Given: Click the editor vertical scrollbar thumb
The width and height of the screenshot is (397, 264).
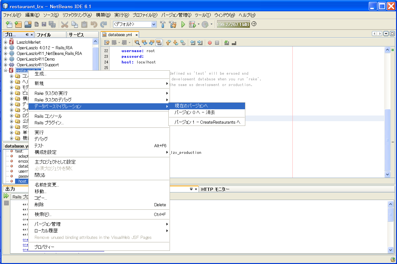Looking at the screenshot, I should click(x=387, y=140).
